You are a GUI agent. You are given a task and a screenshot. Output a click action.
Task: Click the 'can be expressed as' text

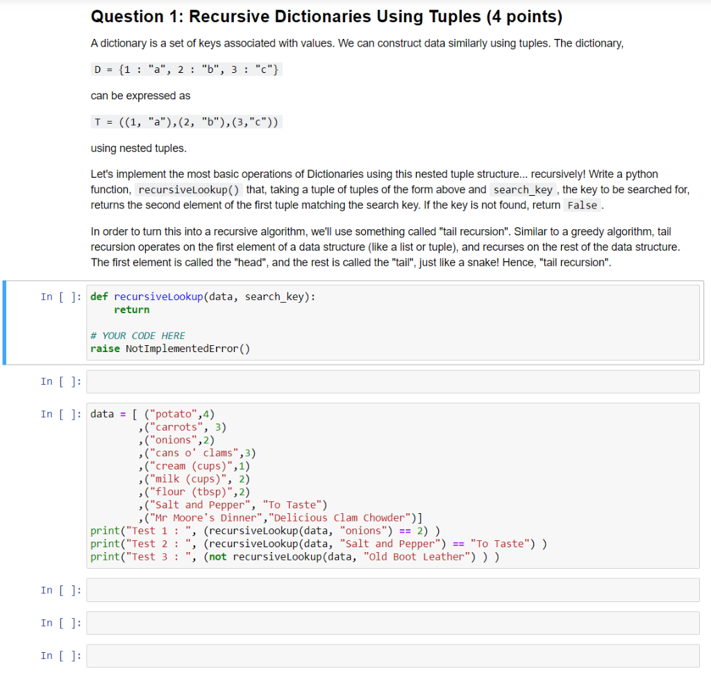pos(140,96)
